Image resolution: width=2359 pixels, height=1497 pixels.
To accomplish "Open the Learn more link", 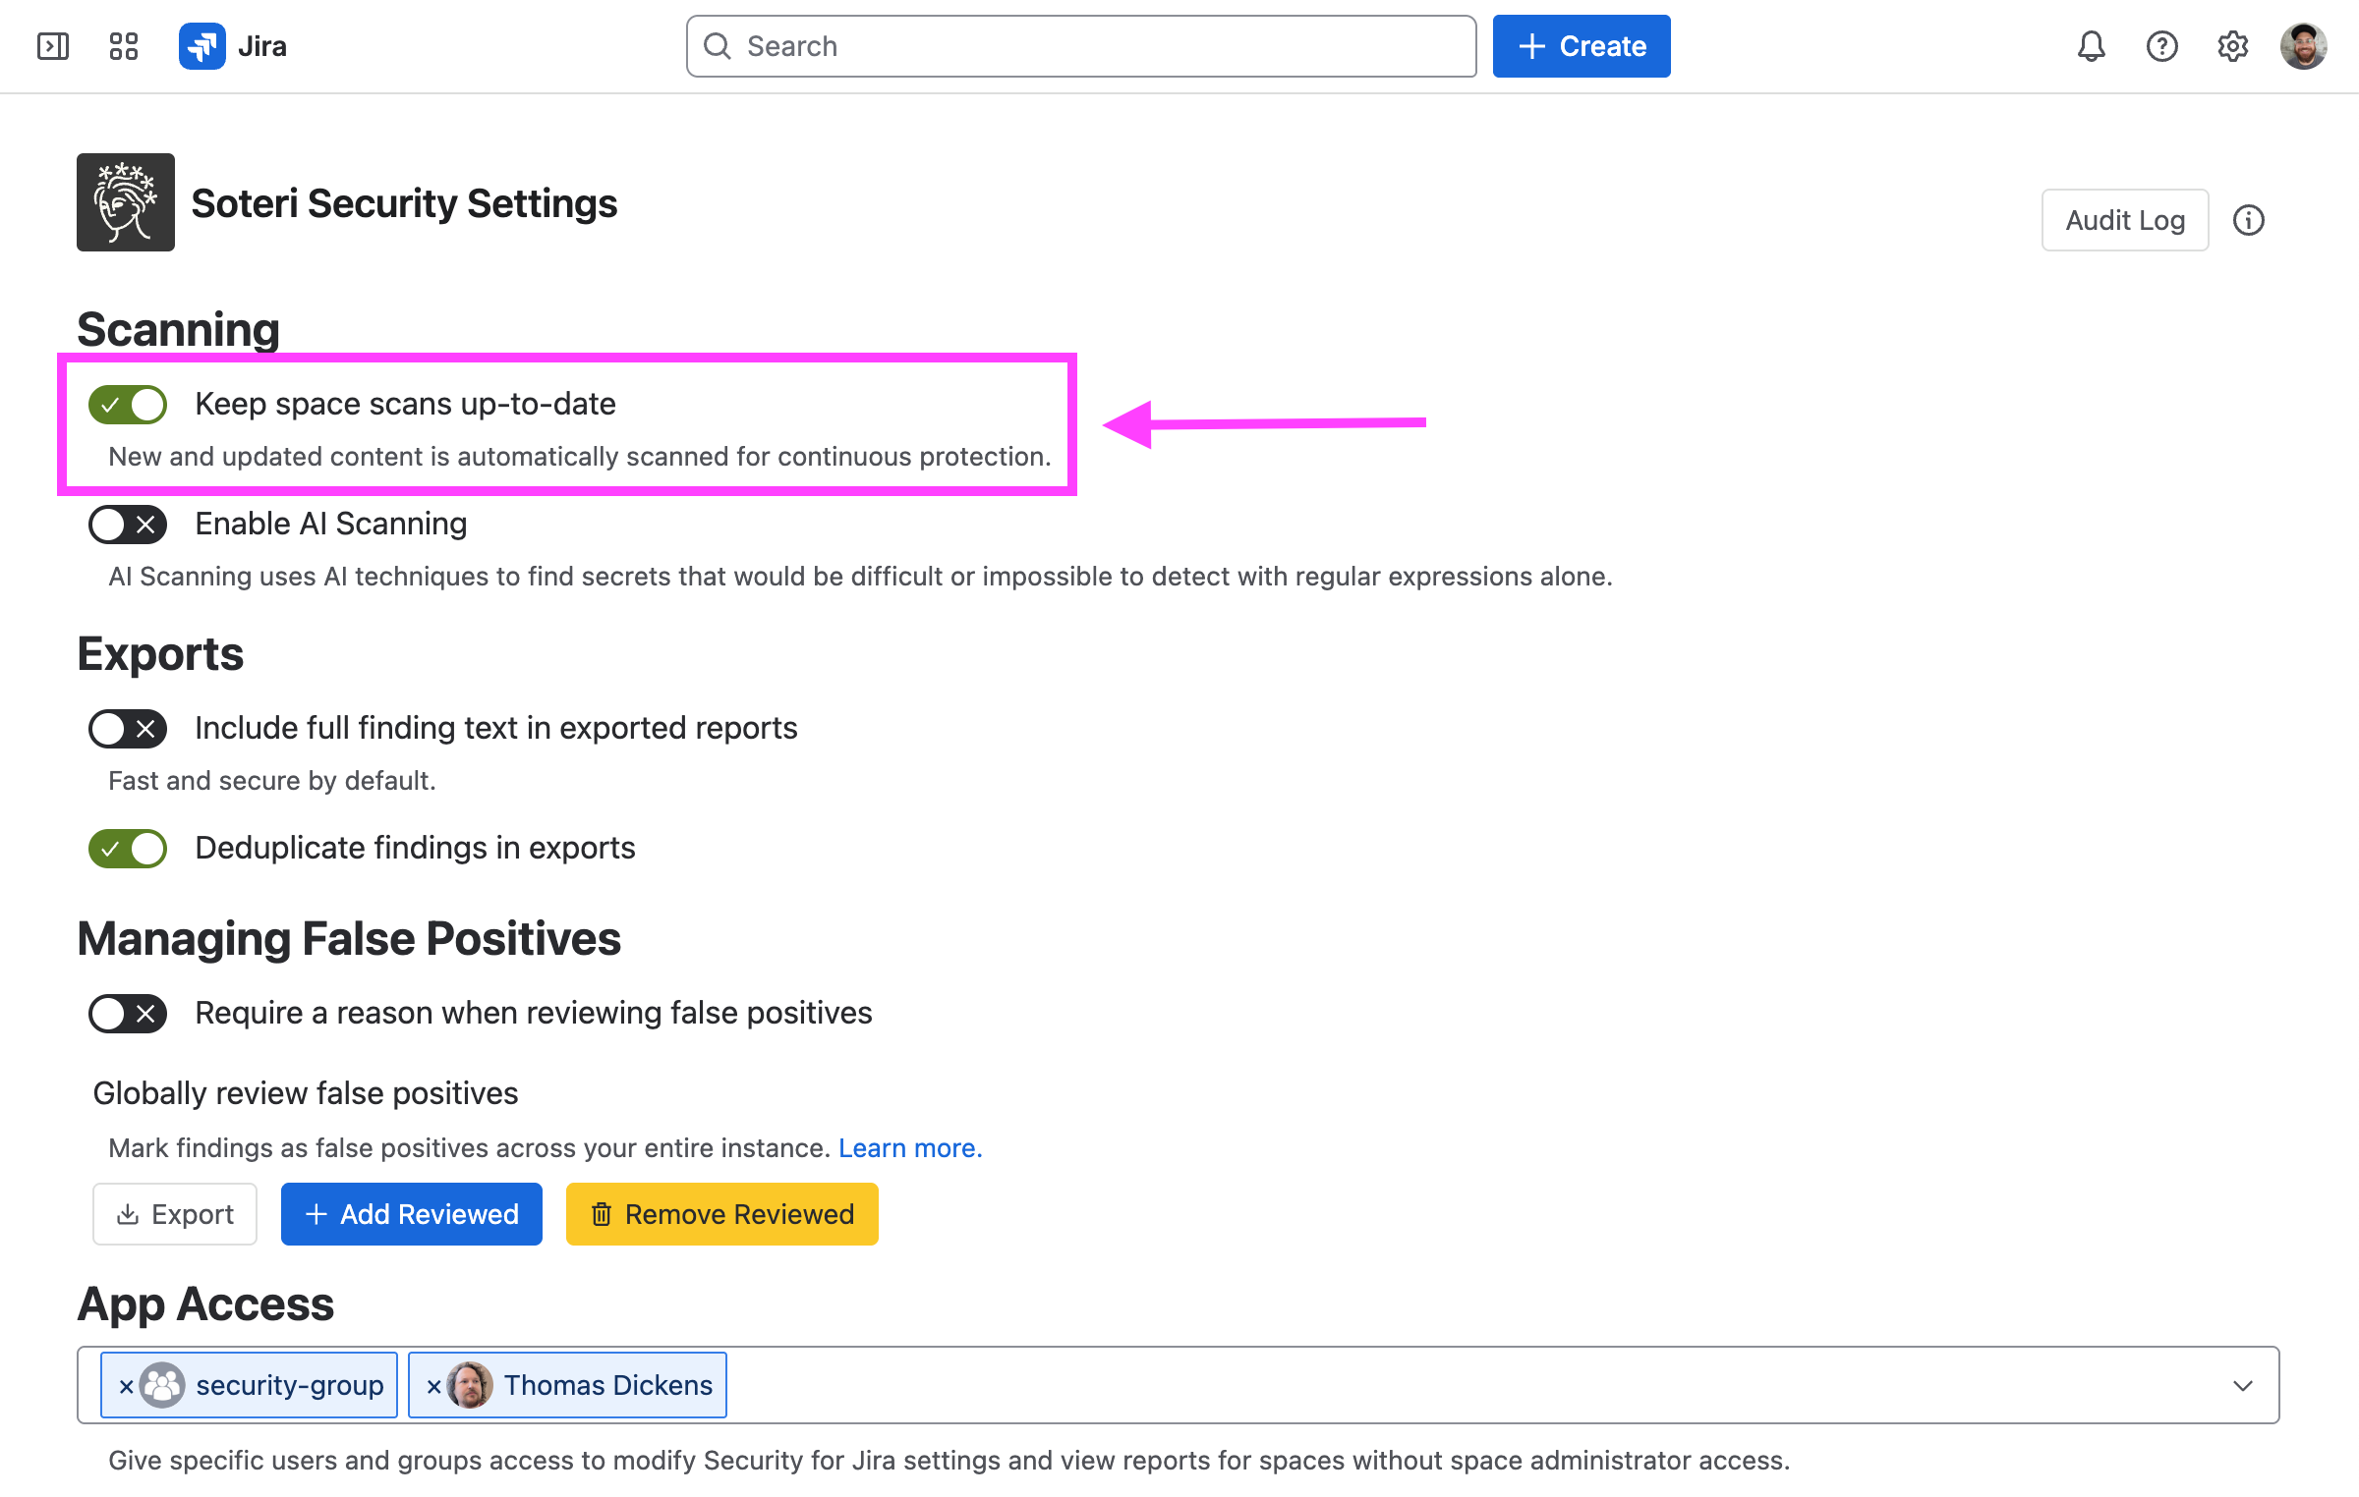I will (910, 1147).
